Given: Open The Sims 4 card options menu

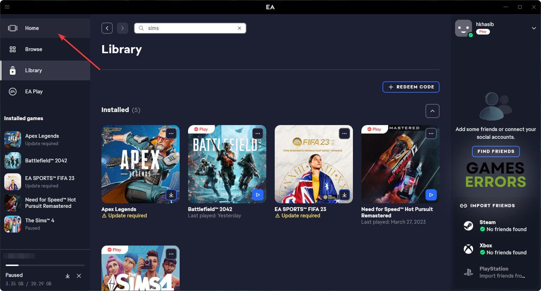Looking at the screenshot, I should pos(171,254).
